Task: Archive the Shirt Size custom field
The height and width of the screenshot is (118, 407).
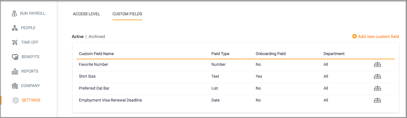Action: point(377,76)
